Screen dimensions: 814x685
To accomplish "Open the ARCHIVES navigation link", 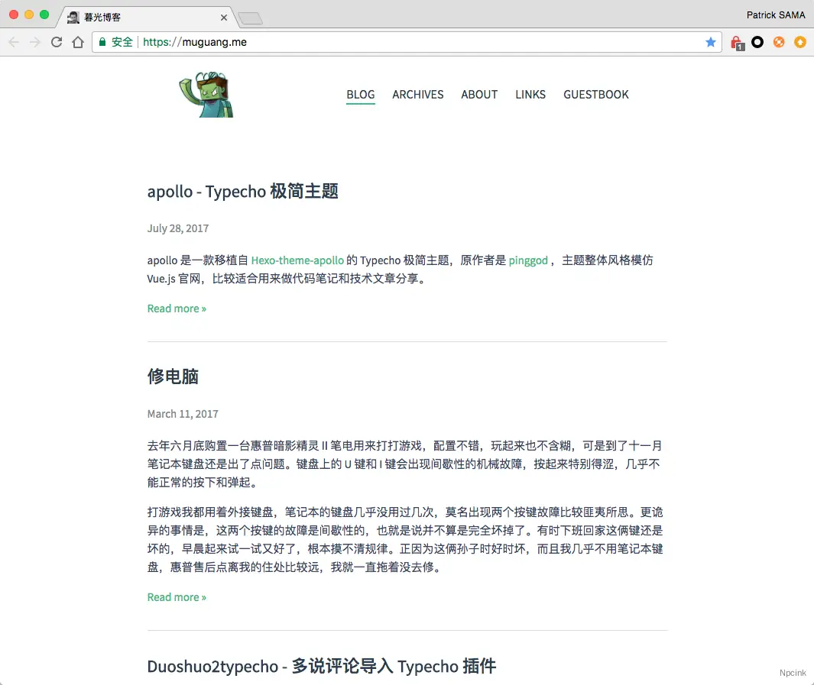I will click(418, 95).
